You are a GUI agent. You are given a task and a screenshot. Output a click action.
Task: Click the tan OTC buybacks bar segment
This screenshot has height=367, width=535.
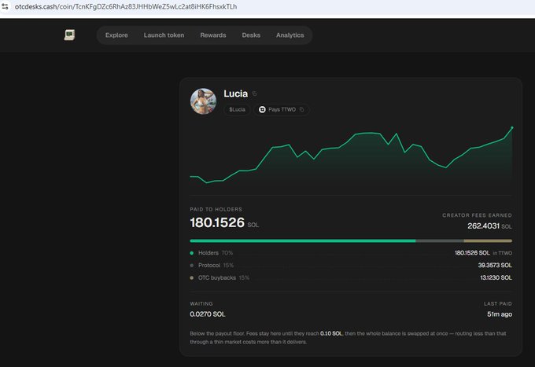click(x=488, y=241)
